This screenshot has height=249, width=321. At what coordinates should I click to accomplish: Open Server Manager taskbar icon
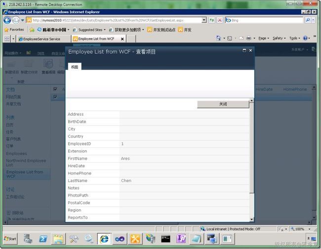[28, 239]
